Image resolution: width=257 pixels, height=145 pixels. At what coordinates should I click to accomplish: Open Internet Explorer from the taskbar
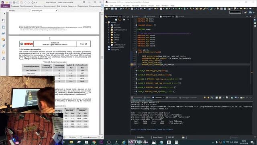124,142
